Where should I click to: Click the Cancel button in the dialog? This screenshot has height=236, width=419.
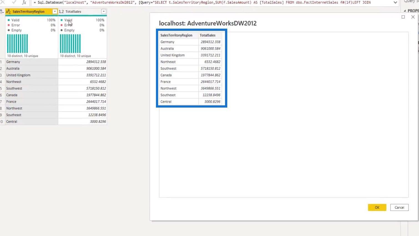399,207
